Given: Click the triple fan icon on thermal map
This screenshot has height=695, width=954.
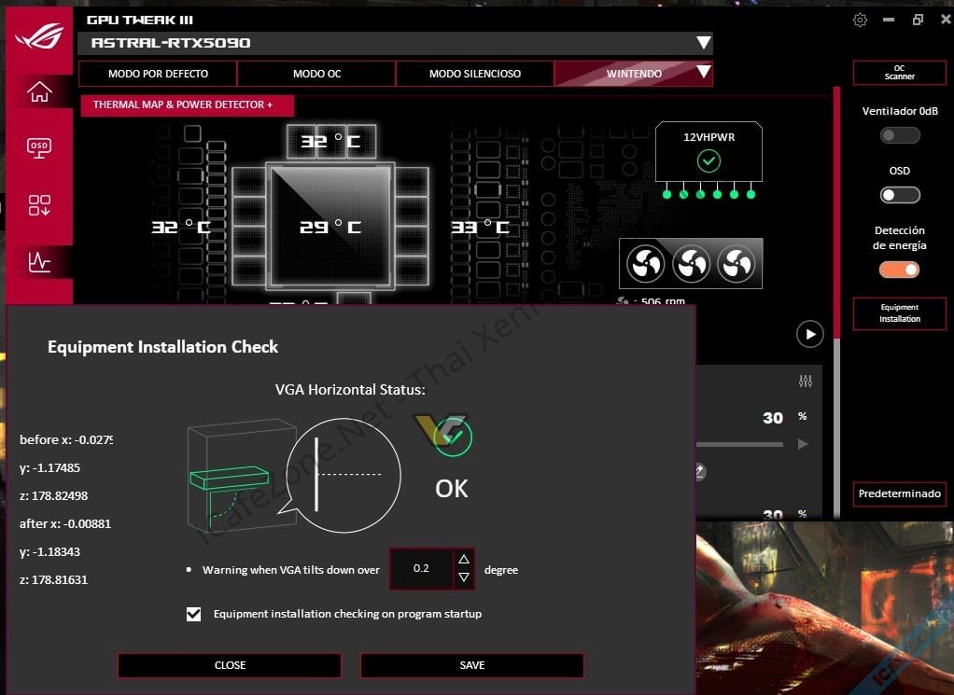Looking at the screenshot, I should (x=691, y=263).
